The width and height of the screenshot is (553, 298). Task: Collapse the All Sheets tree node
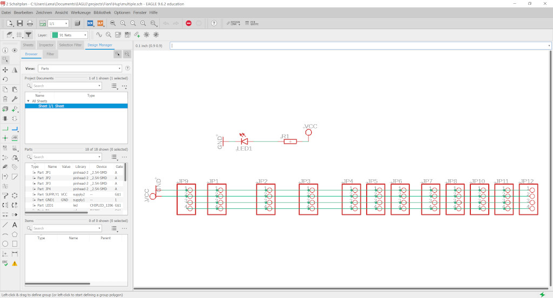click(x=28, y=101)
